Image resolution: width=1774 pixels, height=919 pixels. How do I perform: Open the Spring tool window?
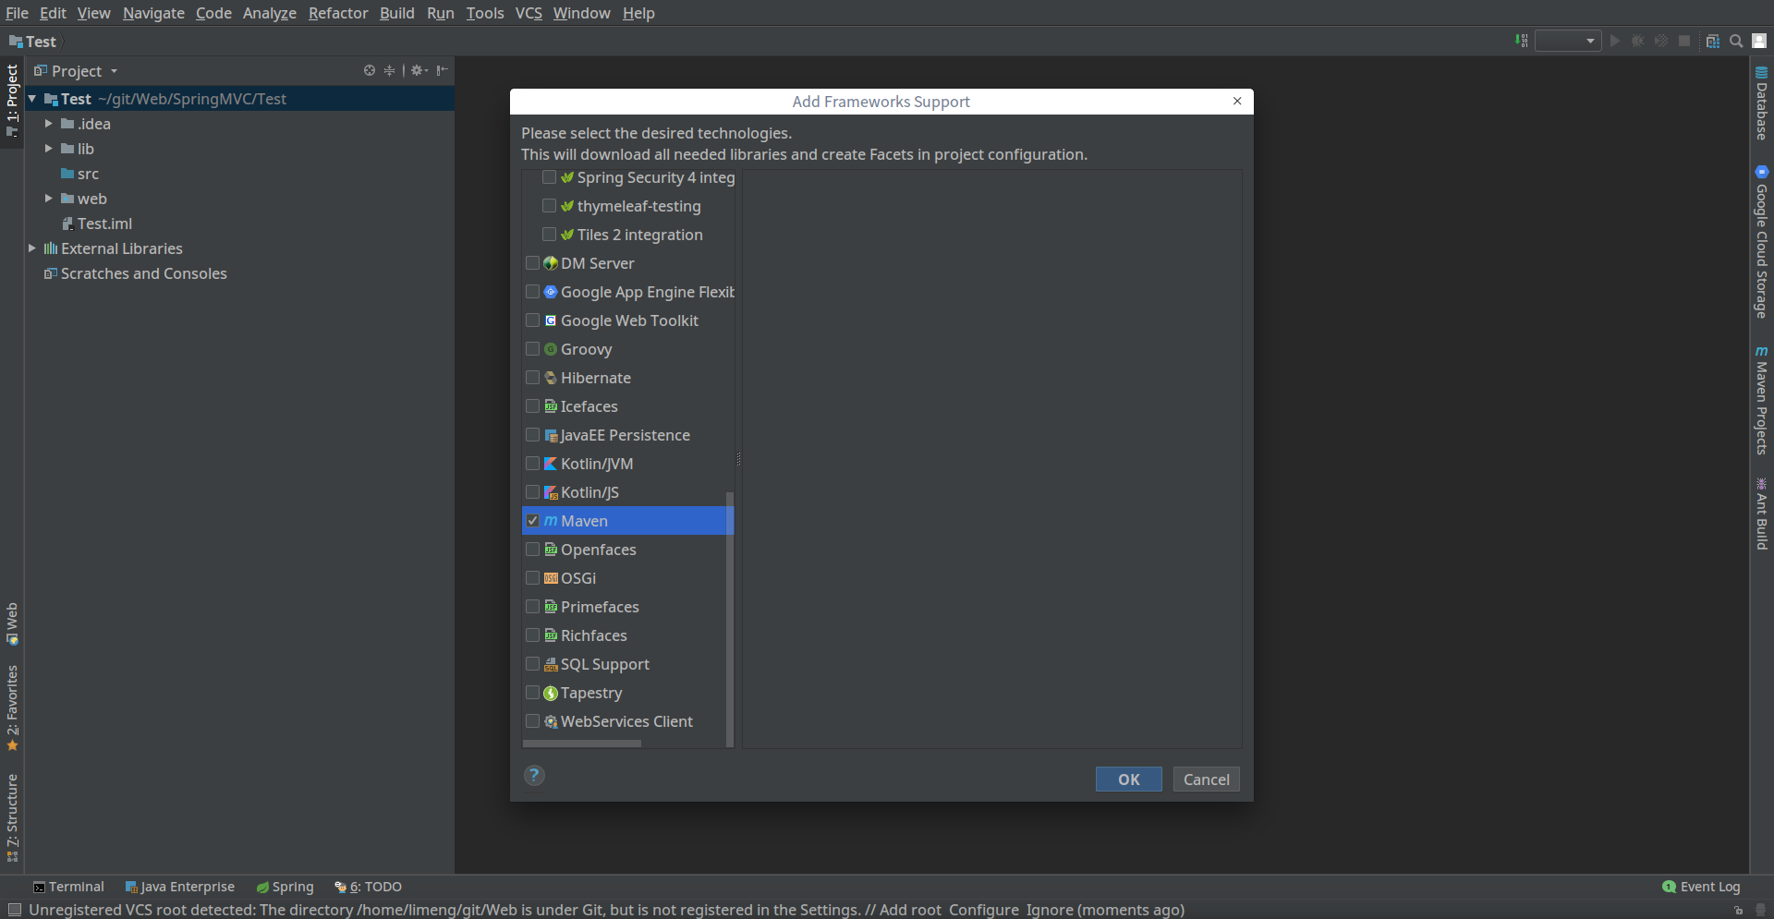285,887
